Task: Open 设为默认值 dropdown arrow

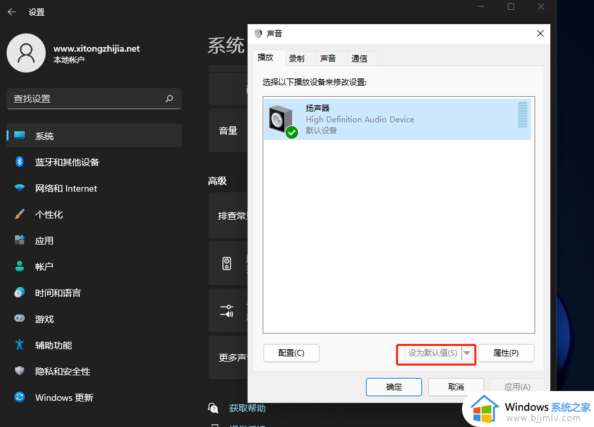Action: point(467,353)
